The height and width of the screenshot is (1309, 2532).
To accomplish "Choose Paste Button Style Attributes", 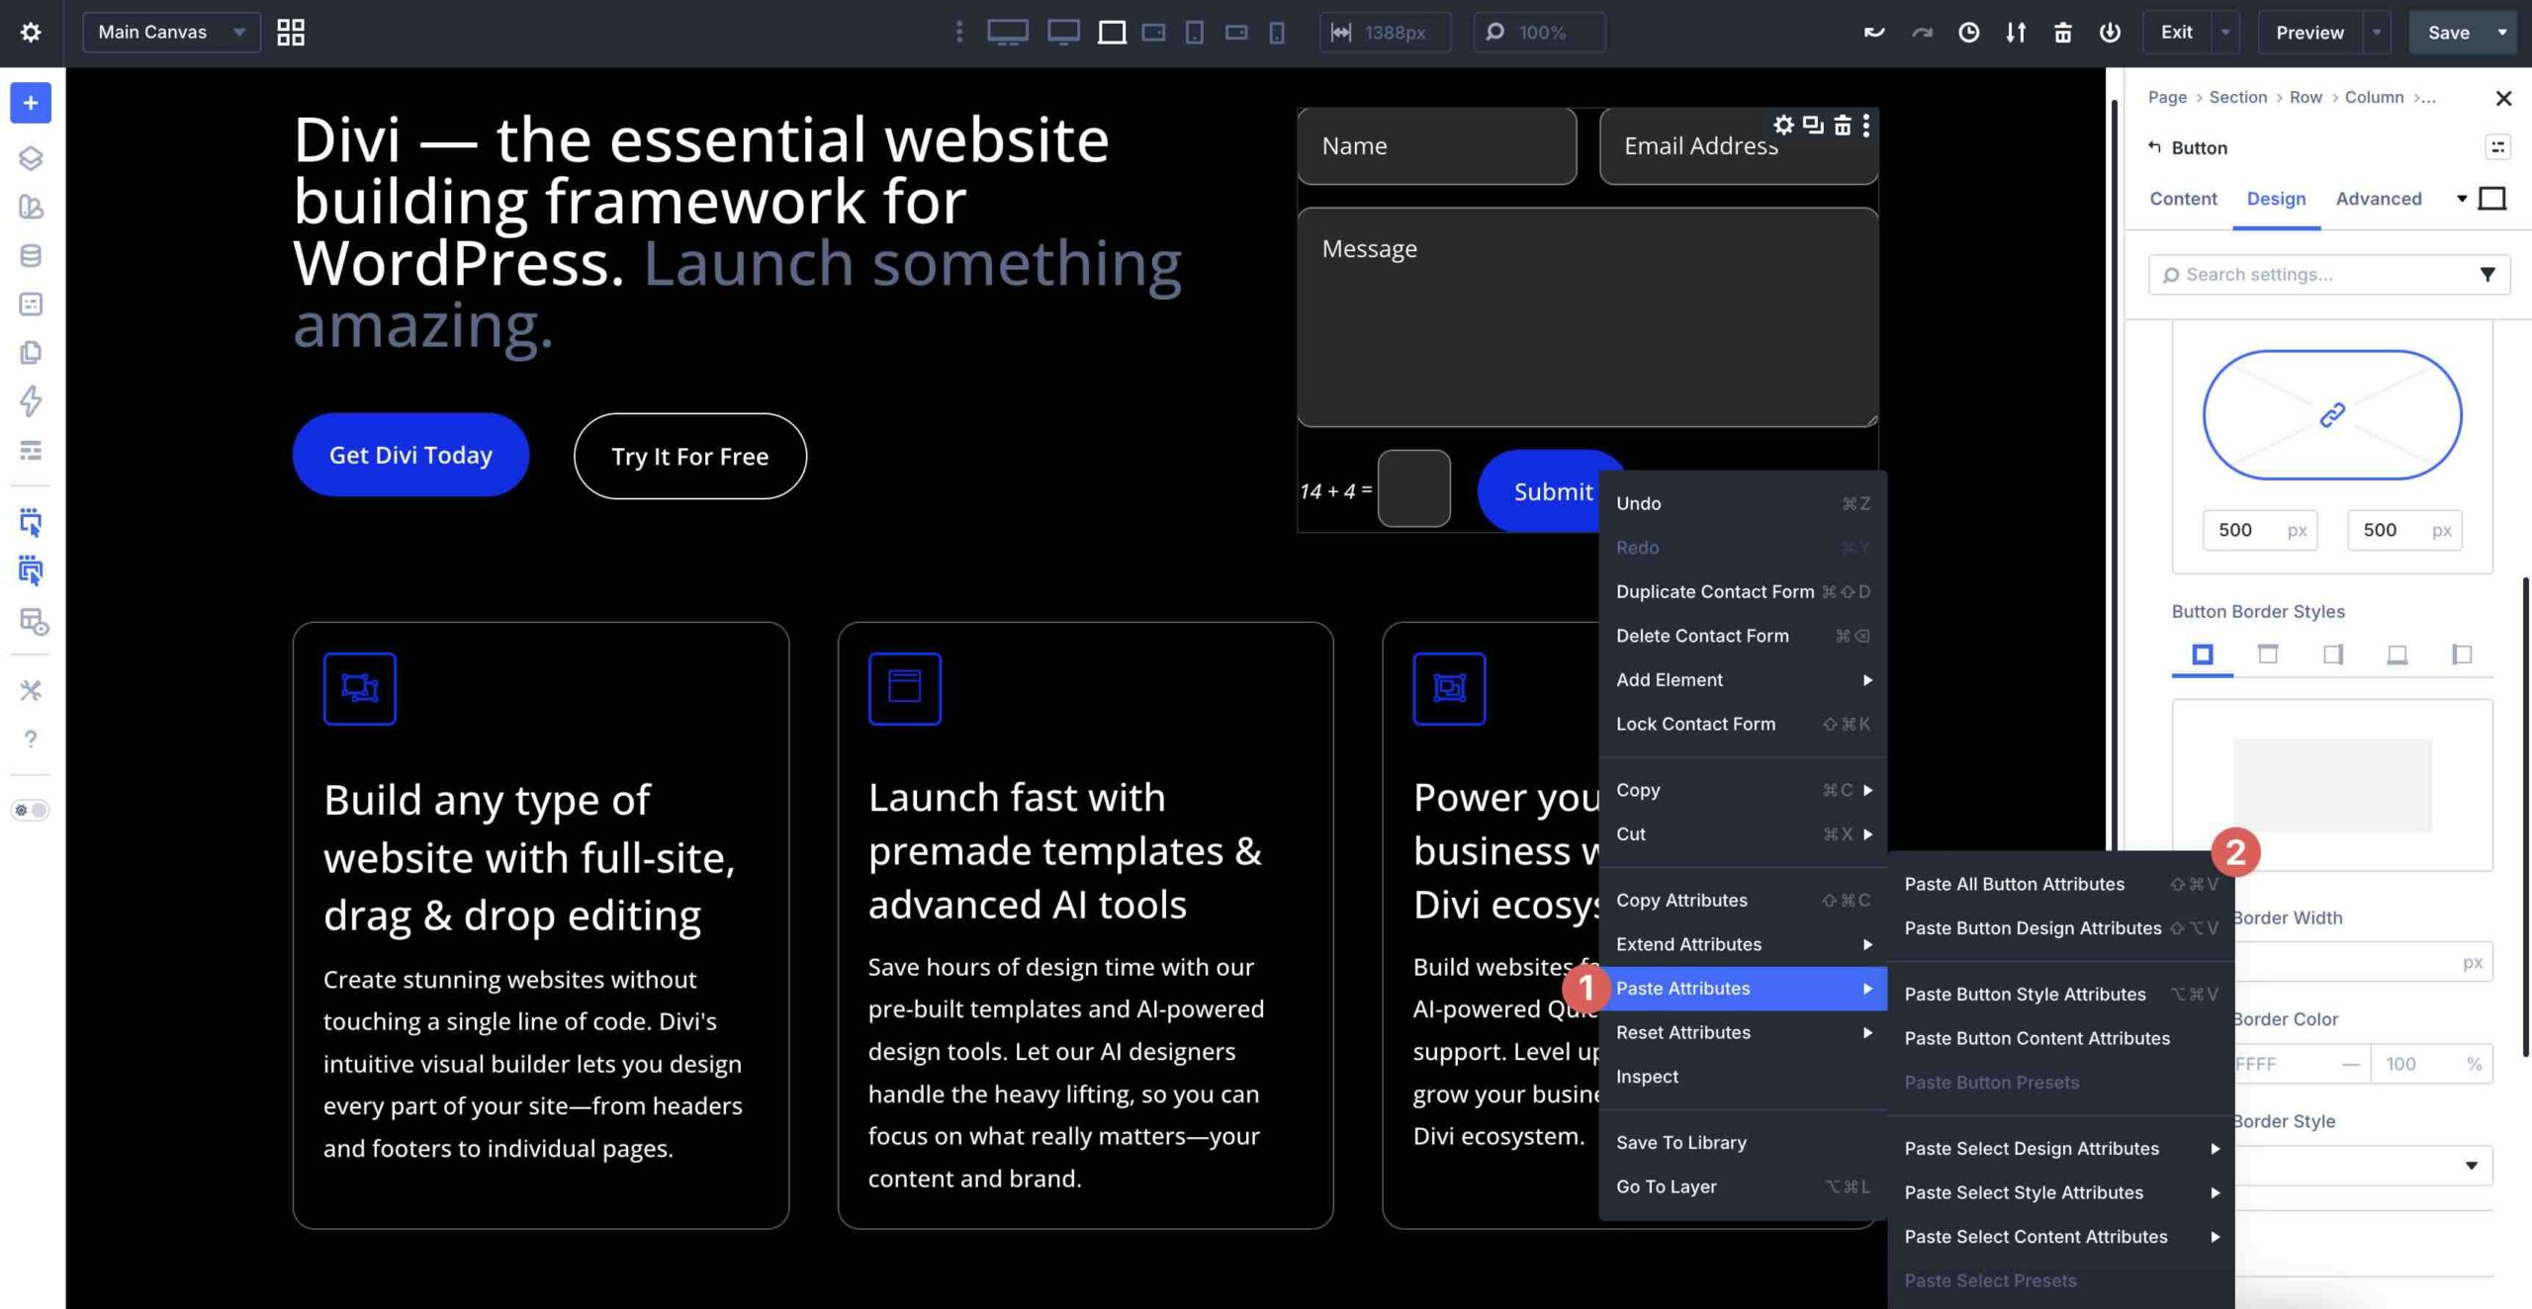I will click(2061, 994).
